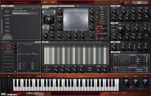Toggle the Equalizer effect on/off
151x96 pixels.
2,48
